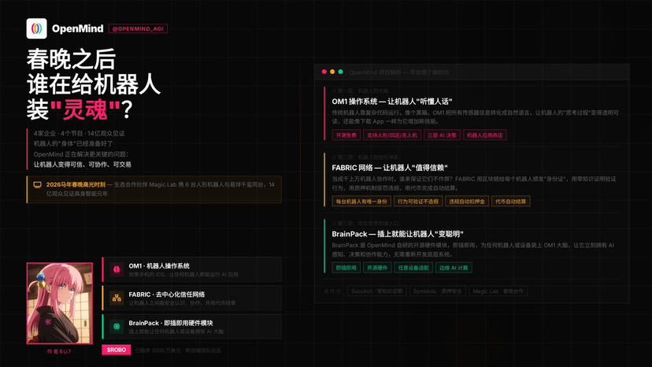Click the 违规自动扣押金 tag
This screenshot has width=652, height=367.
(466, 202)
